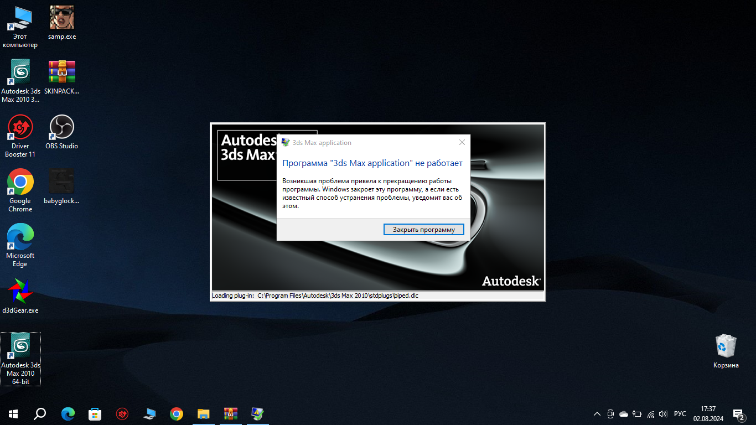Image resolution: width=756 pixels, height=425 pixels.
Task: Open the taskbar search
Action: click(x=40, y=413)
